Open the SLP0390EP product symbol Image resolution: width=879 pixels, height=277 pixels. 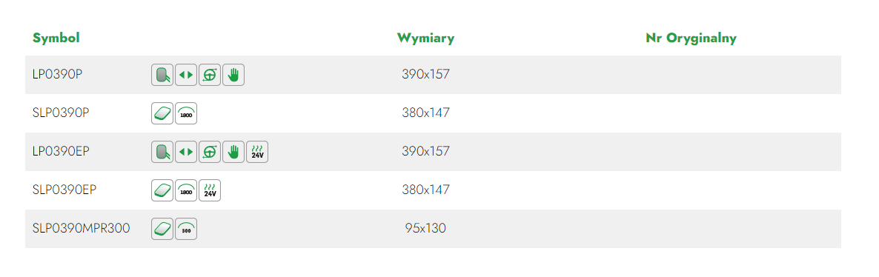(x=64, y=190)
